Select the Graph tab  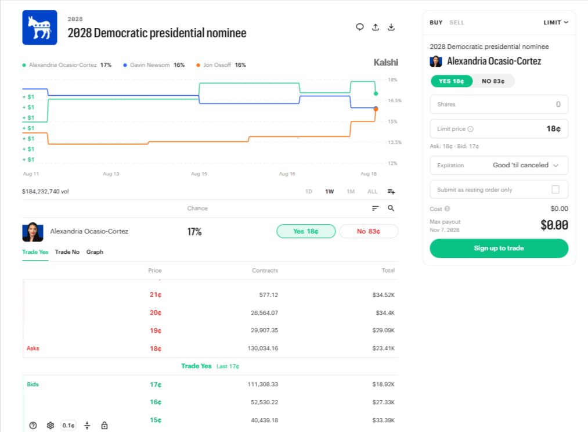click(x=95, y=252)
